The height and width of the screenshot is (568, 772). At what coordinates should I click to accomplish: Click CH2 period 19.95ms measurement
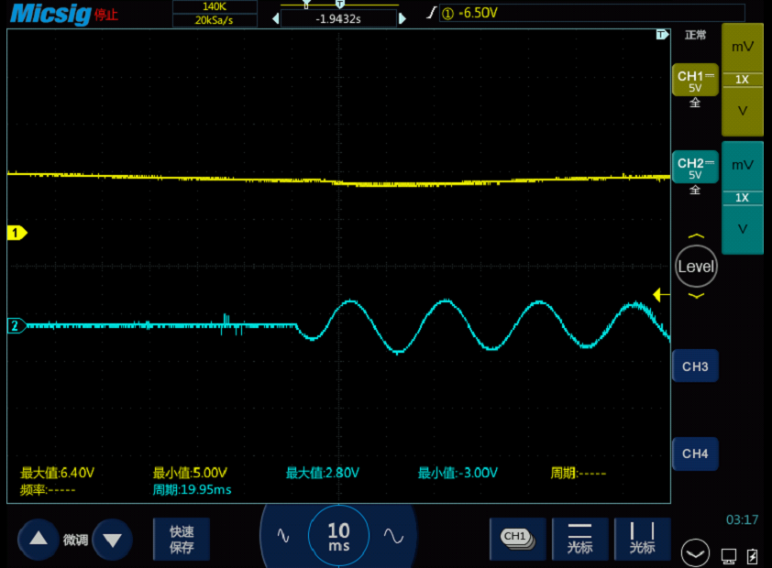coord(192,490)
